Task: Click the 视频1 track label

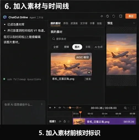Action: pos(53,122)
